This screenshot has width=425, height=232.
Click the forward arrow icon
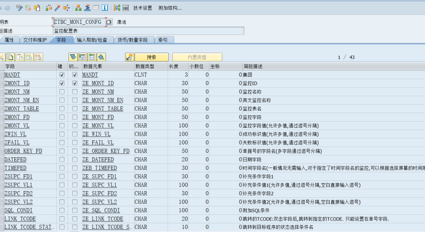(7, 8)
